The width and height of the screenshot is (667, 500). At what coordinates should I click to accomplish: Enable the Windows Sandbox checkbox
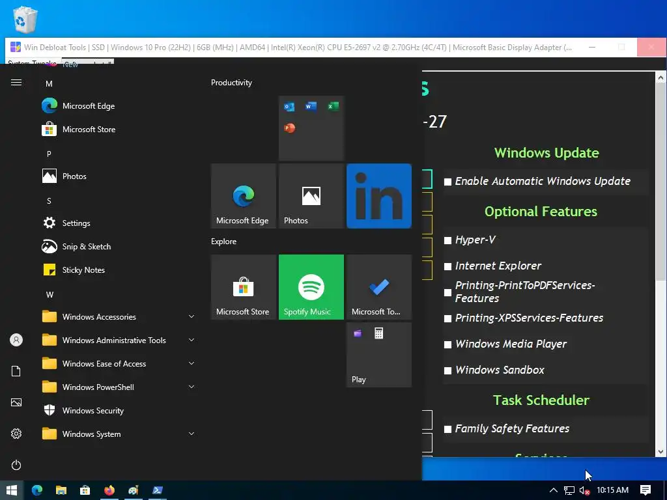[x=448, y=370]
